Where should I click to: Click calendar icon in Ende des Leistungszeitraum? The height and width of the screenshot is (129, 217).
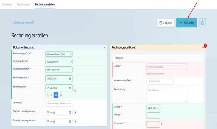70,122
